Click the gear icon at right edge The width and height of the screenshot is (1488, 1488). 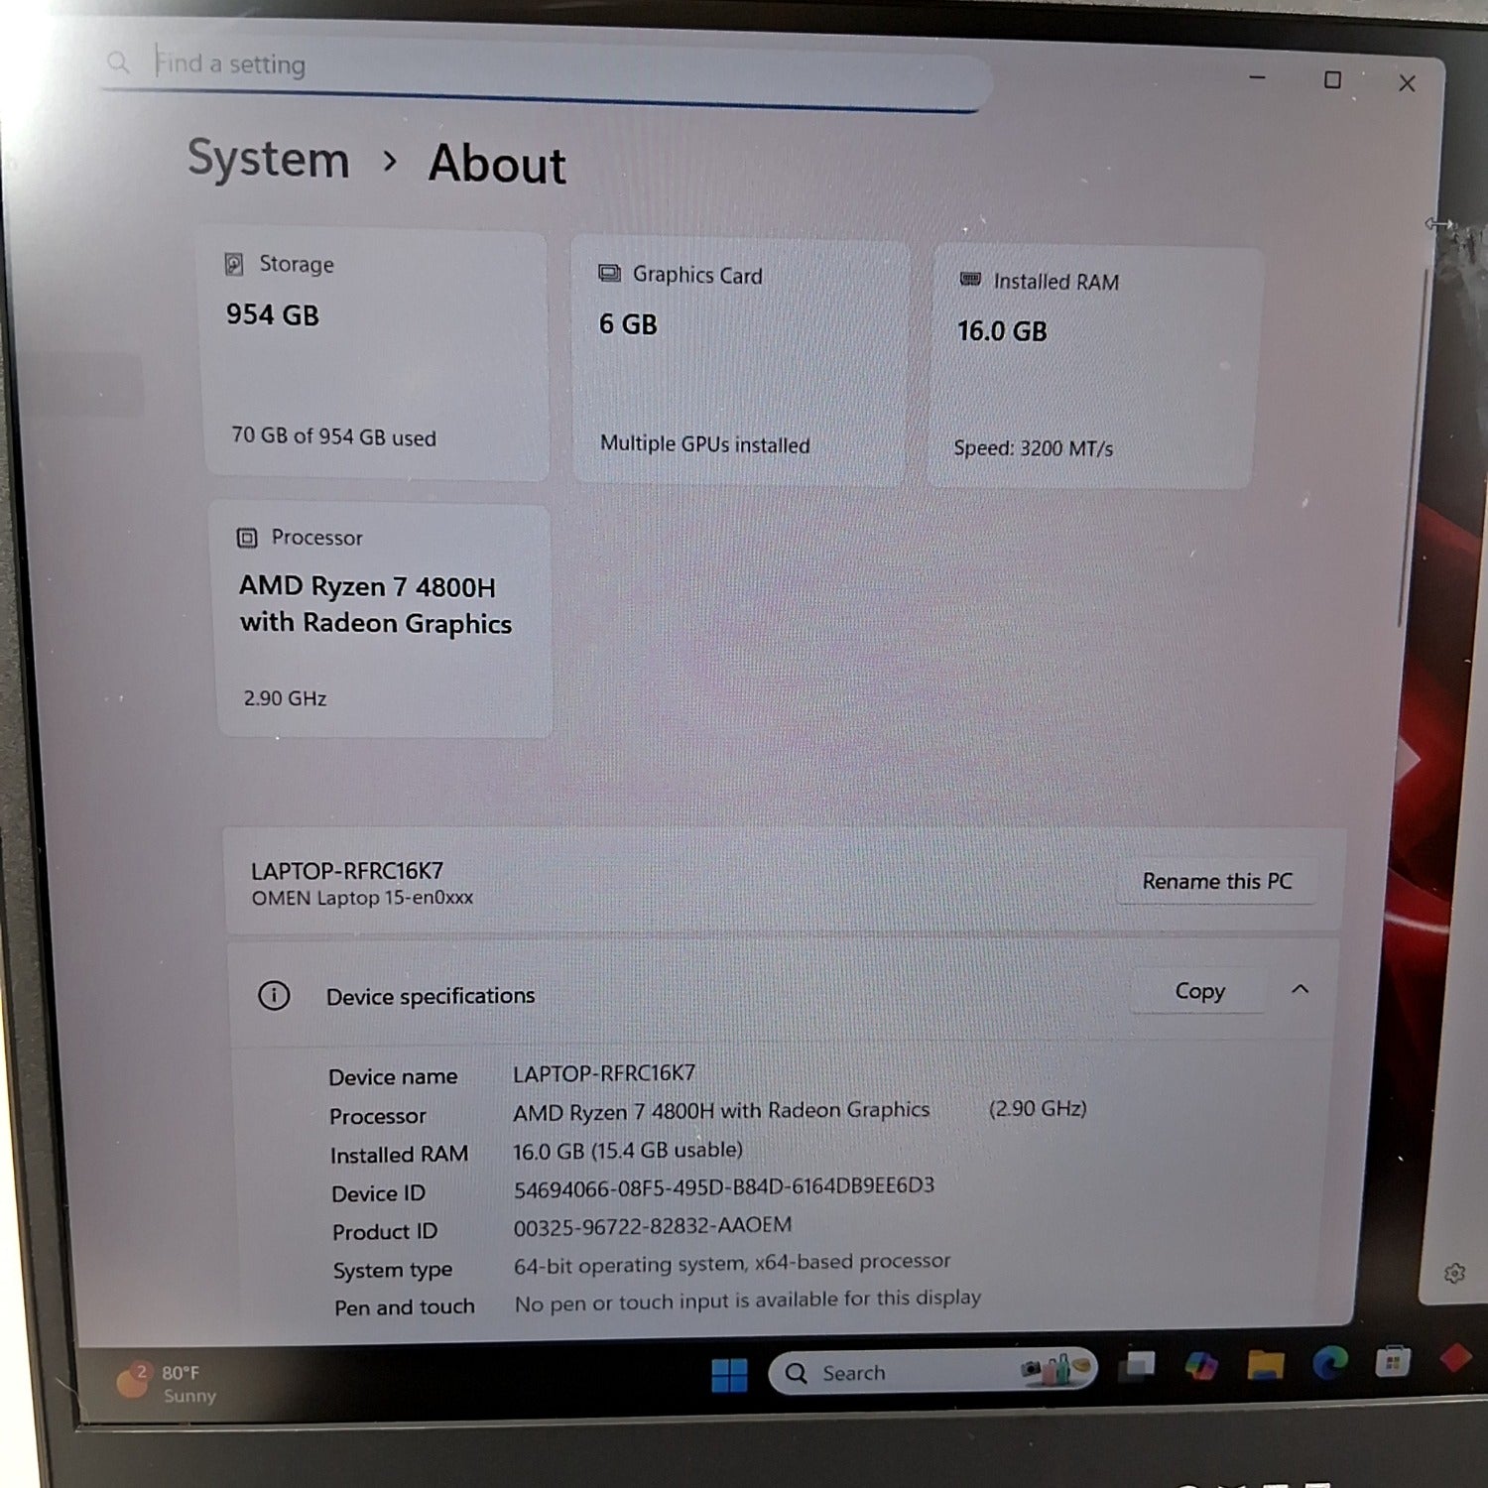click(x=1454, y=1273)
